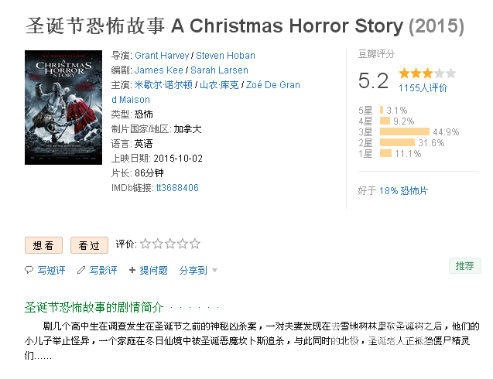Viewport: 493px width, 379px height.
Task: Open the 18% 恐怖片 comparison link
Action: [x=403, y=191]
